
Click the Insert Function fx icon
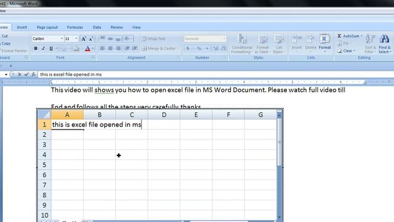(33, 75)
